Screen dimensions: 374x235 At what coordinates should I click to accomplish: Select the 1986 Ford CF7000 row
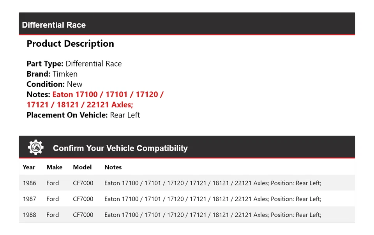tap(187, 183)
